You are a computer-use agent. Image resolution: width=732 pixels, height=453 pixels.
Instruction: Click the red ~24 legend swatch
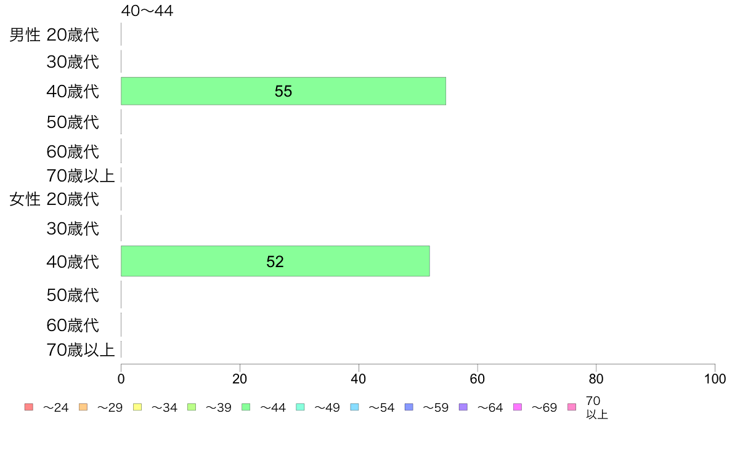[x=29, y=407]
